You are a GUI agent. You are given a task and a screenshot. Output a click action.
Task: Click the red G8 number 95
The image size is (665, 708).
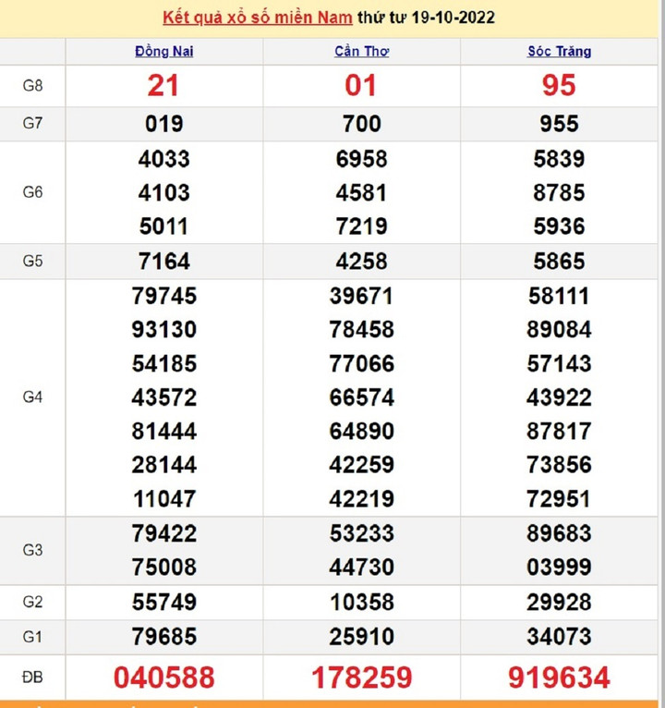click(x=559, y=86)
